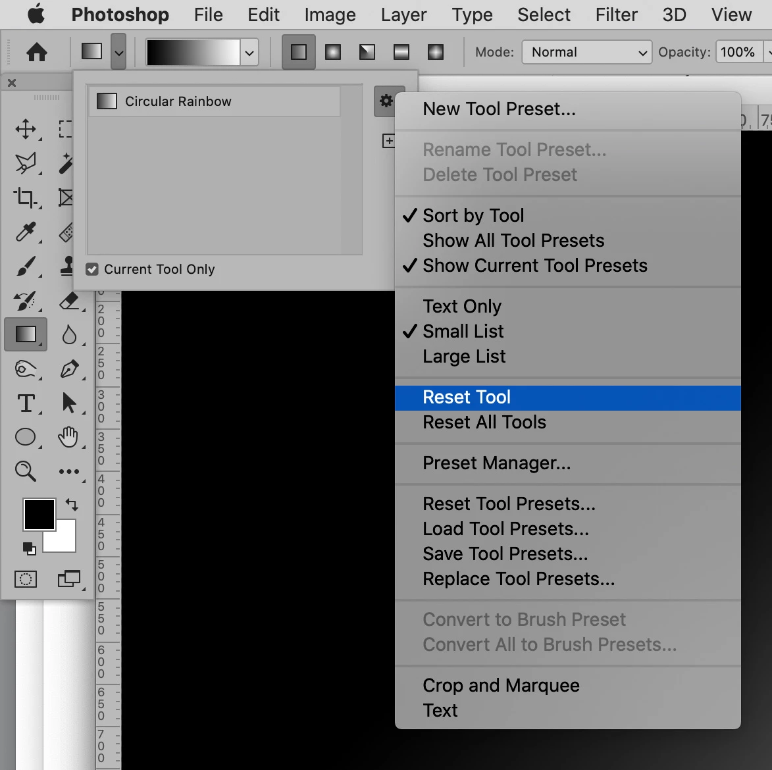
Task: Click the background color swatch
Action: (65, 541)
